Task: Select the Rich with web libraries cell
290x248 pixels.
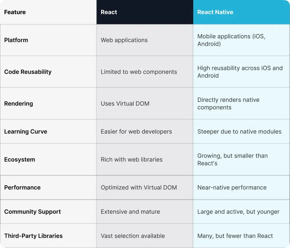Action: tap(132, 159)
